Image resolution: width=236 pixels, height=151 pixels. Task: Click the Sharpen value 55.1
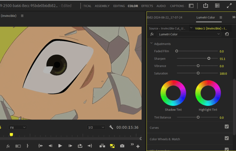[222, 59]
